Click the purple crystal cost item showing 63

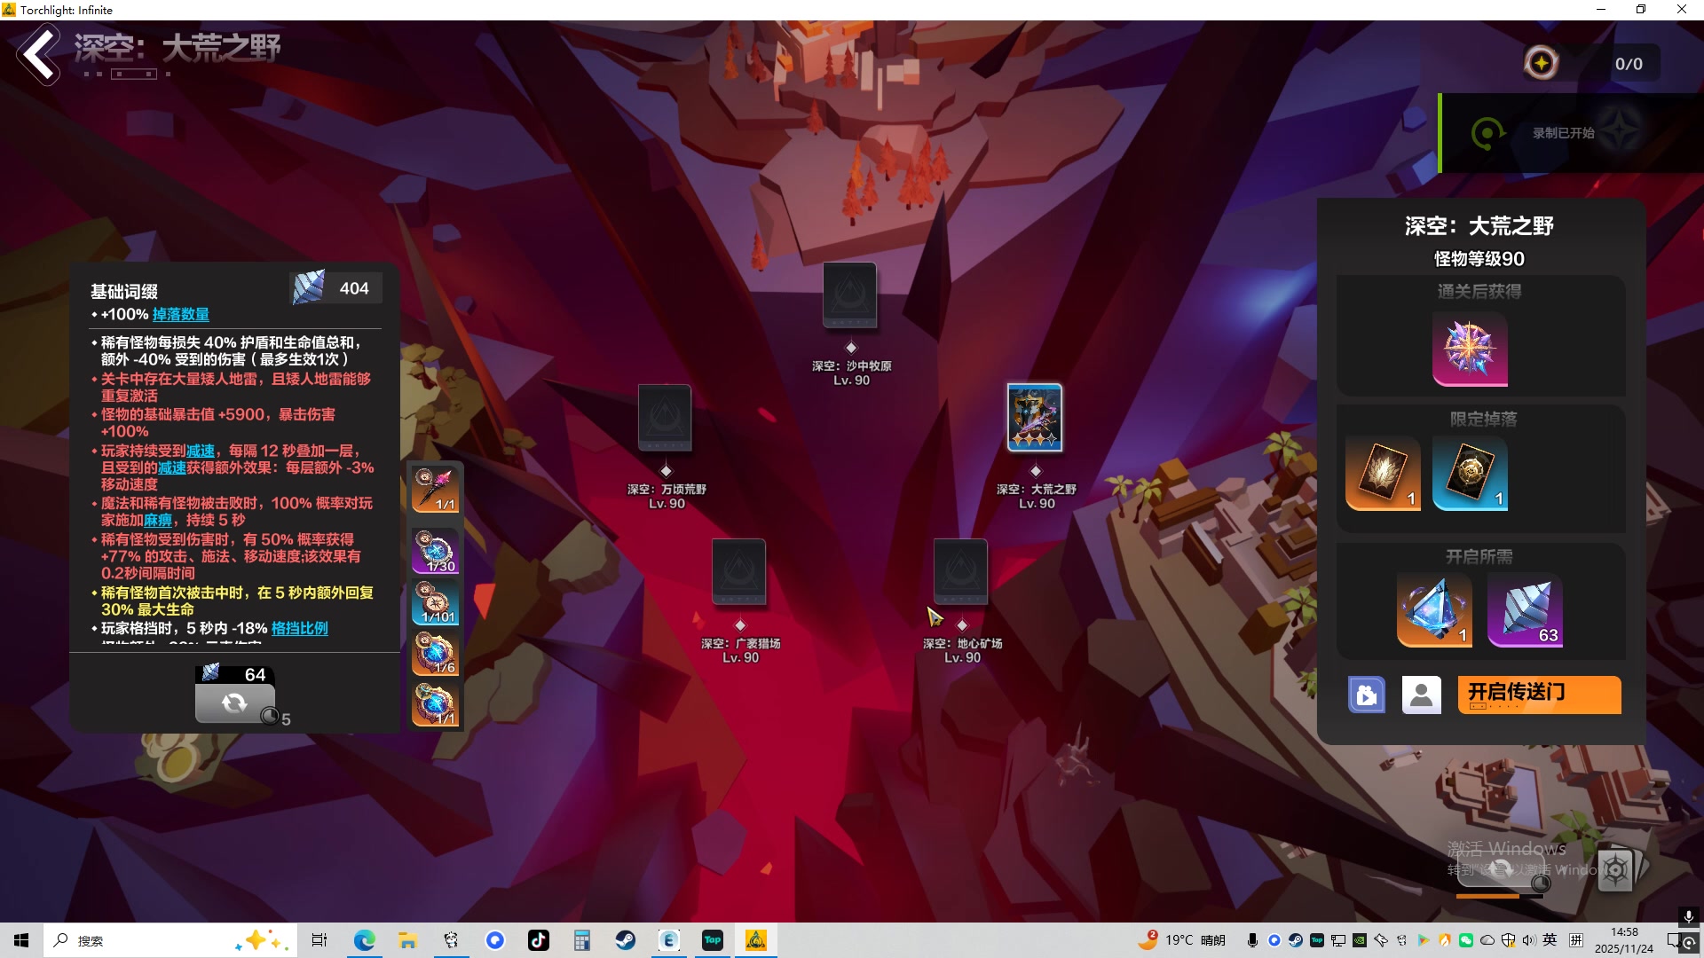tap(1525, 609)
